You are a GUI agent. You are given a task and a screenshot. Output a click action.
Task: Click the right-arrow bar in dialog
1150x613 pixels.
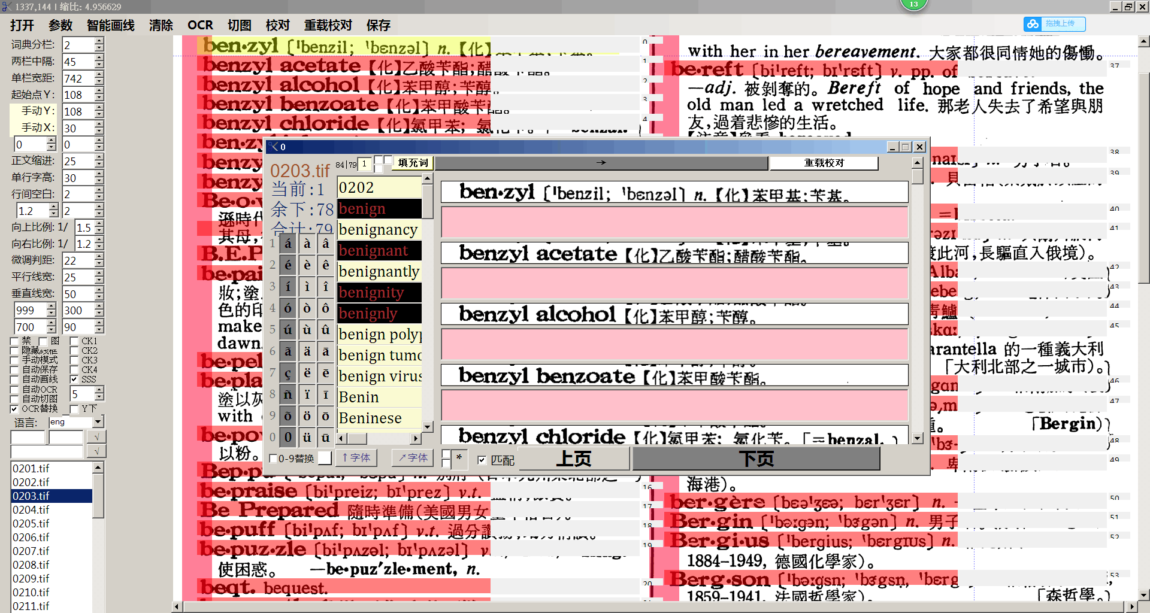(601, 163)
